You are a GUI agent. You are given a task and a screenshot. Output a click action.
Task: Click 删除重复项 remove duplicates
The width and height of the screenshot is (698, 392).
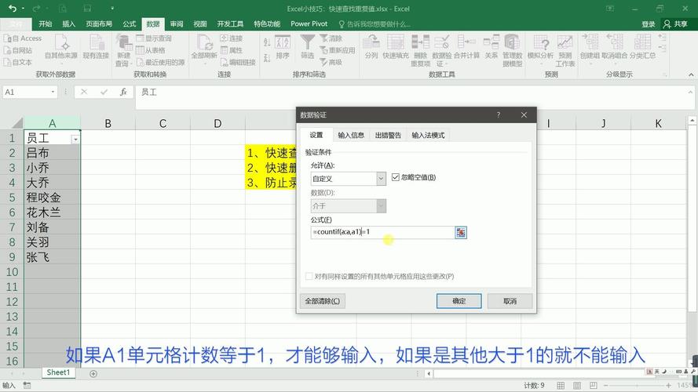(x=420, y=50)
